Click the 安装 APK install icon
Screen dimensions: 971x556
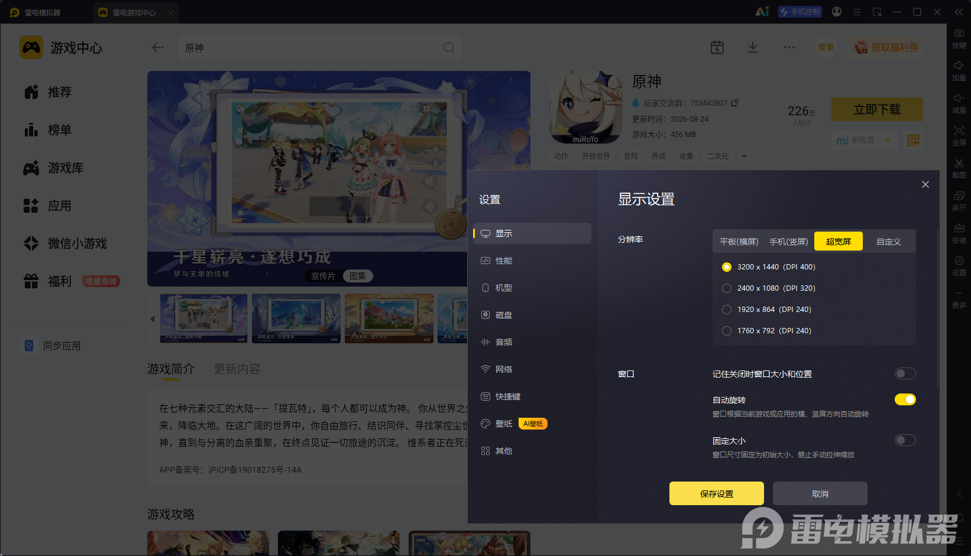point(959,233)
